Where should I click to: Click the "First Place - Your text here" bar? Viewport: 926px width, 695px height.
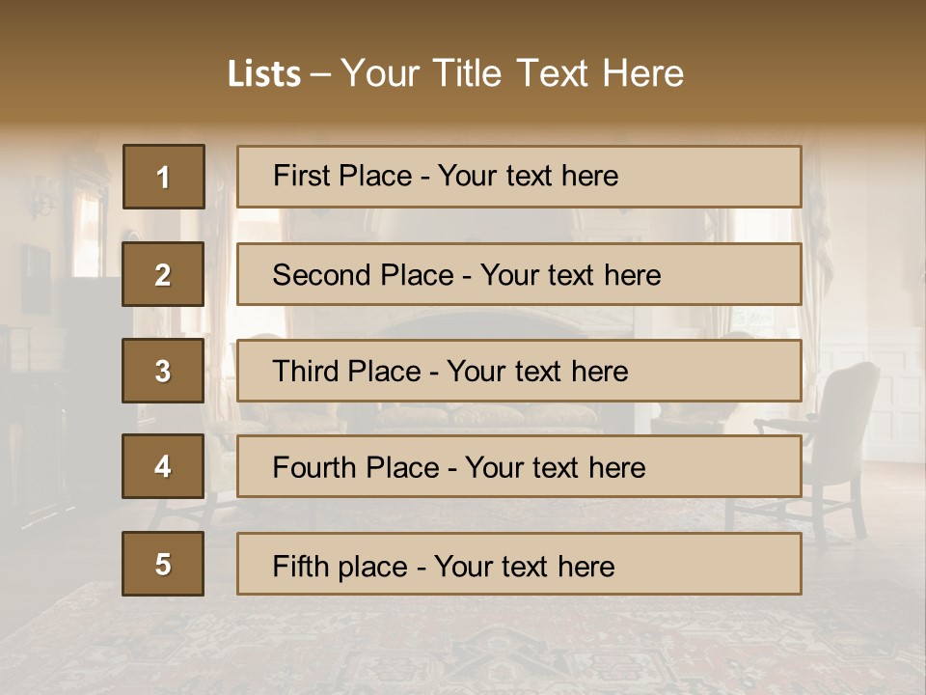519,177
